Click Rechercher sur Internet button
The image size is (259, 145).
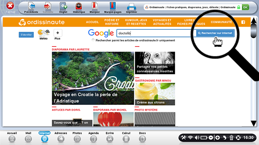coord(215,33)
